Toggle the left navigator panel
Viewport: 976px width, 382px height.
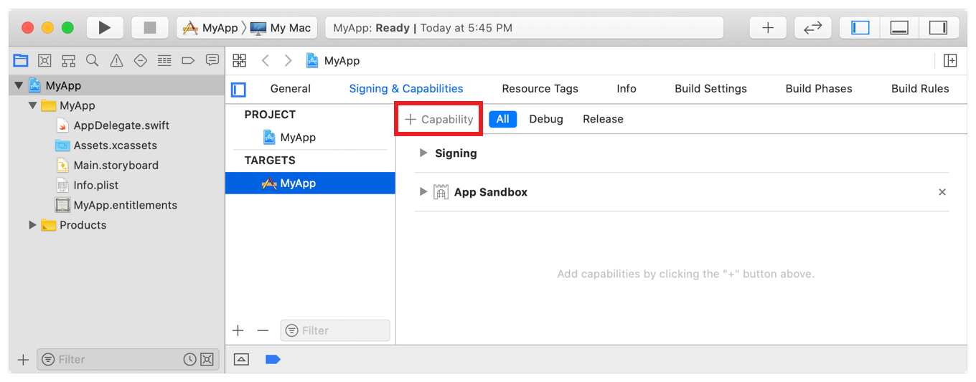[860, 28]
